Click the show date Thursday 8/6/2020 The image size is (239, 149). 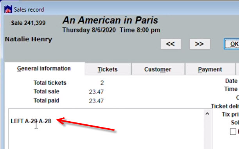[89, 30]
